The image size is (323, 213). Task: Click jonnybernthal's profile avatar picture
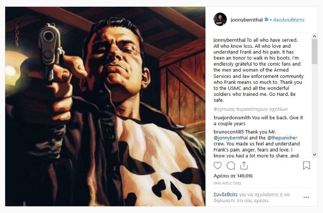tap(220, 19)
